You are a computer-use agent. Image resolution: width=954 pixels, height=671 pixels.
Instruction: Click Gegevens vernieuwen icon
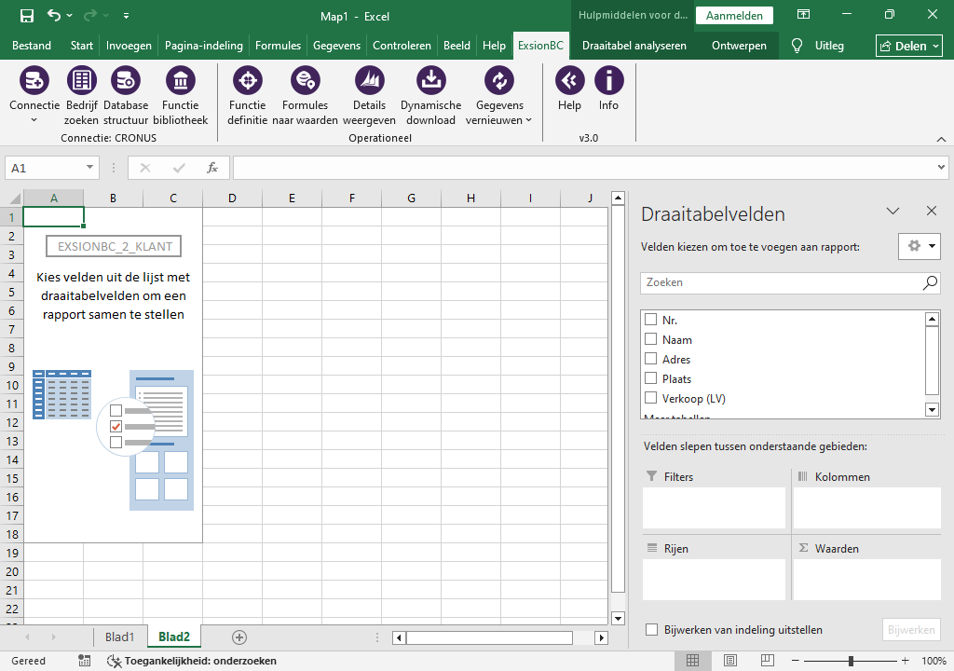(x=499, y=80)
